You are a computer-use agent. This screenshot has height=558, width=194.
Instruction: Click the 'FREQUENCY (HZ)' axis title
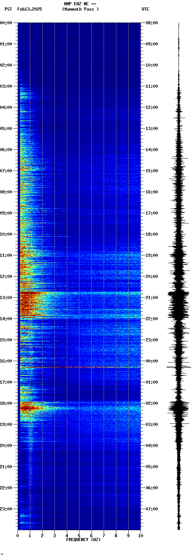tap(83, 540)
